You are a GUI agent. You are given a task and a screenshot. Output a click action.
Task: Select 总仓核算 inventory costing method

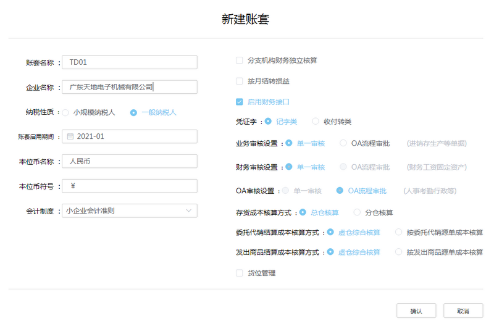click(303, 212)
